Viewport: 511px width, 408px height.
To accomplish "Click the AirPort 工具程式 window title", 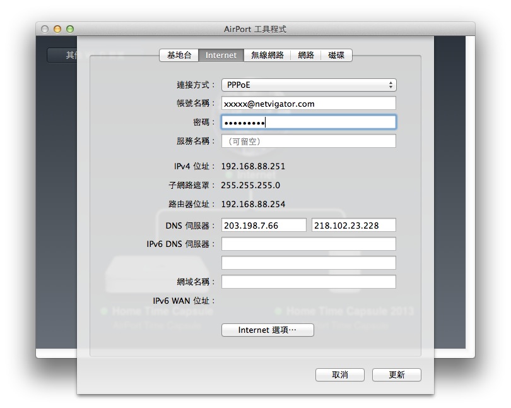I will click(x=255, y=29).
